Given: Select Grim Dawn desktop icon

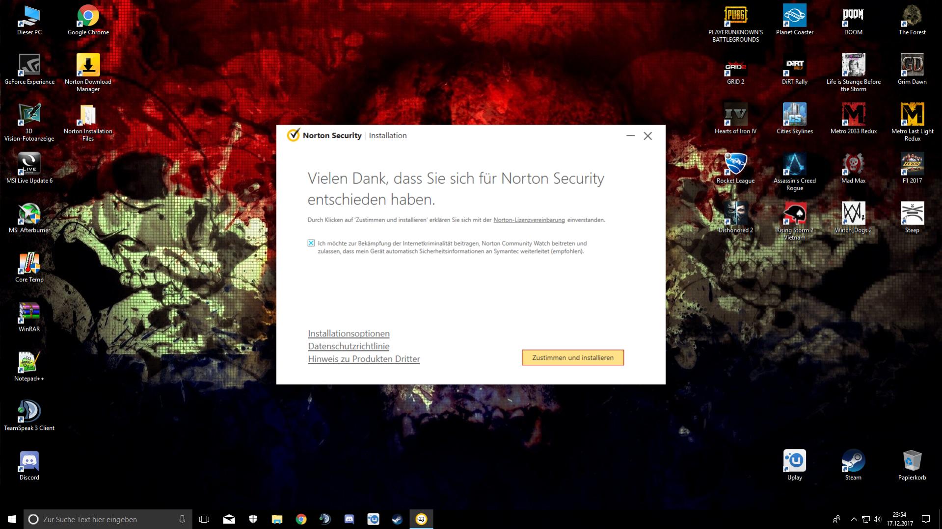Looking at the screenshot, I should pos(913,70).
